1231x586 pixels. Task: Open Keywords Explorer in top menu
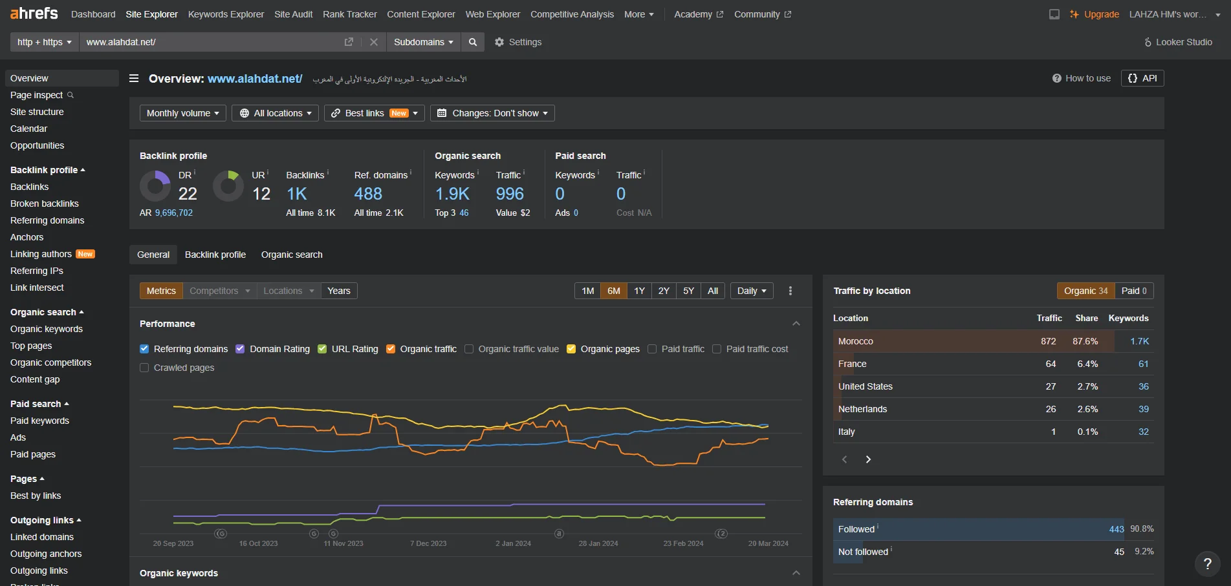226,14
